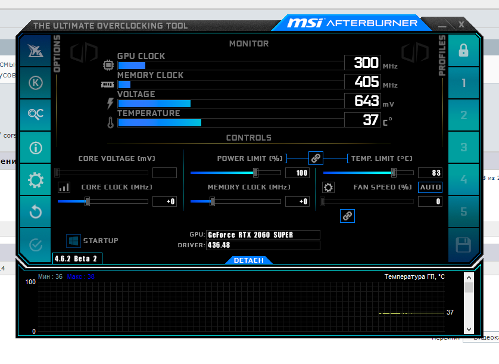Click the empty Core Voltage value field
This screenshot has width=499, height=364.
point(164,173)
